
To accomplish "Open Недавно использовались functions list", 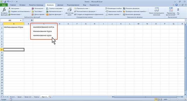I will 20,11.
